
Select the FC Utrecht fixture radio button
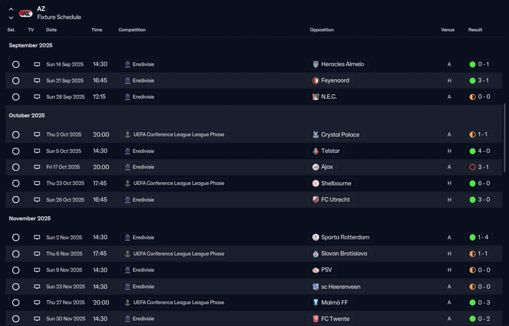[x=16, y=200]
